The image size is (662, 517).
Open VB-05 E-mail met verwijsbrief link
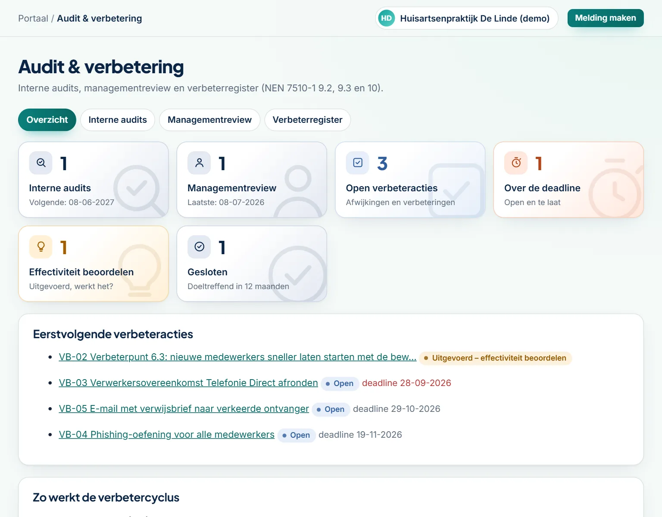[x=184, y=409]
